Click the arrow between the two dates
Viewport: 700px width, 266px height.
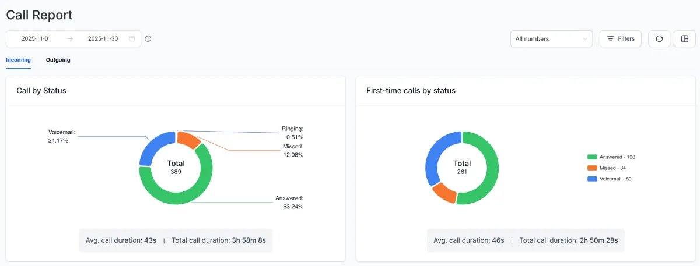click(x=70, y=39)
